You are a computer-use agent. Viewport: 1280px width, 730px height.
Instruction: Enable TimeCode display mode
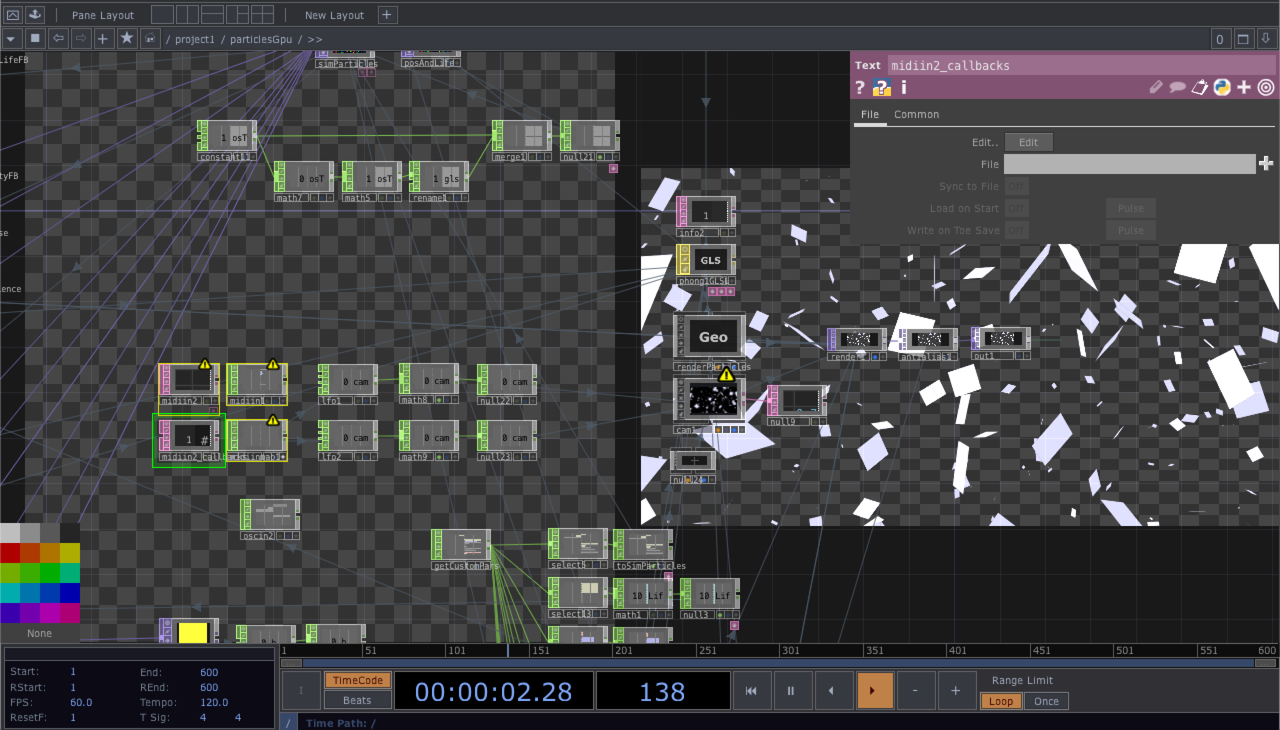(357, 680)
